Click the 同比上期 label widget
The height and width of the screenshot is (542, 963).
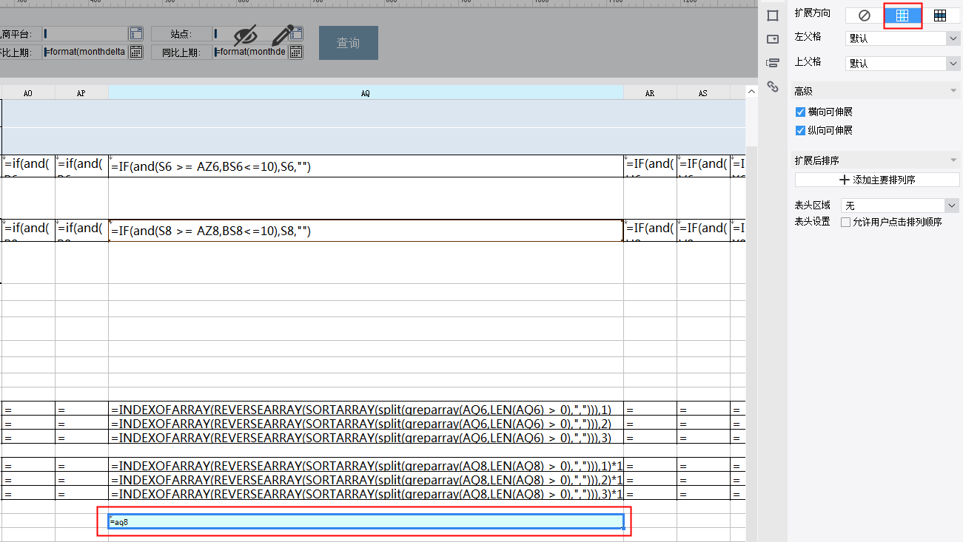click(181, 52)
